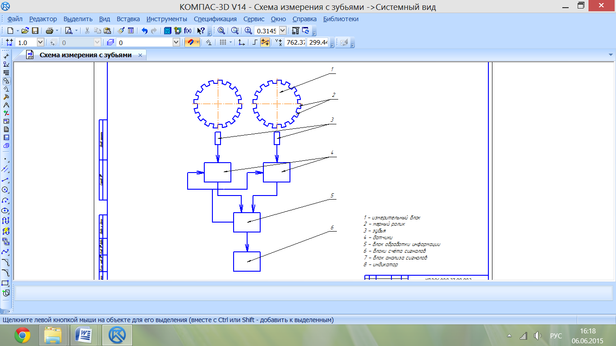Select the Circle drawing tool
Image resolution: width=616 pixels, height=346 pixels.
[6, 190]
